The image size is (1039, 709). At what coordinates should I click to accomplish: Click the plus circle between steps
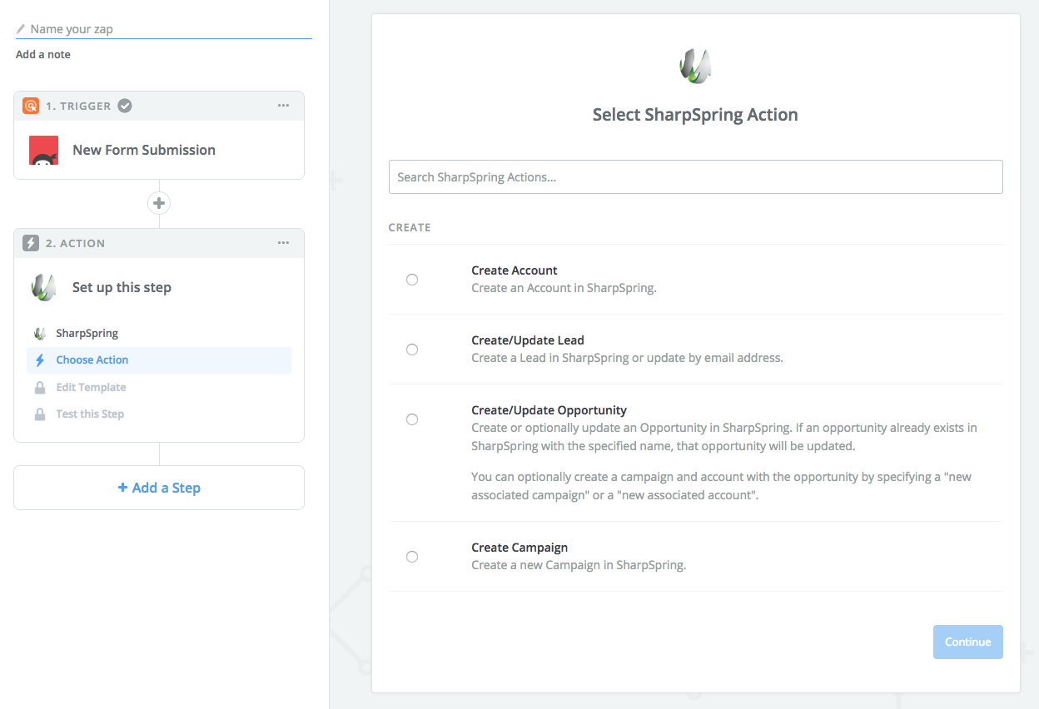[159, 203]
